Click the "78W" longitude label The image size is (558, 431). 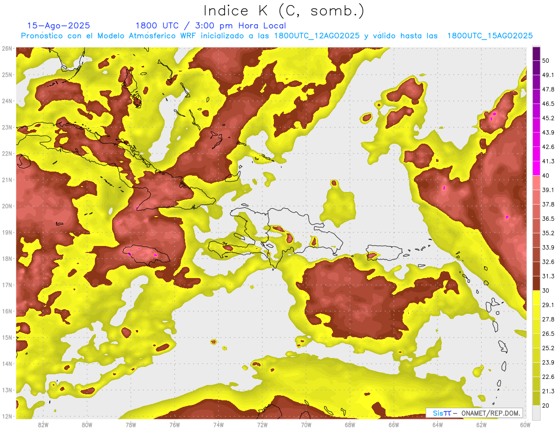click(x=131, y=424)
